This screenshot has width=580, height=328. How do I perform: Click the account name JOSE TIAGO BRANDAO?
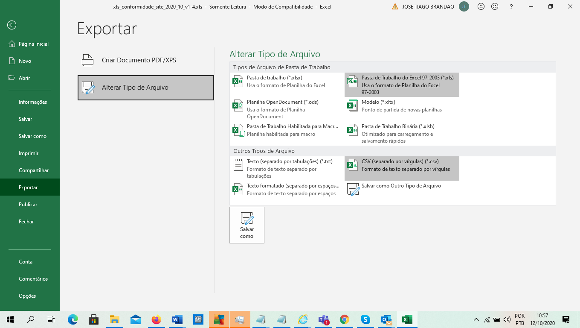point(428,7)
